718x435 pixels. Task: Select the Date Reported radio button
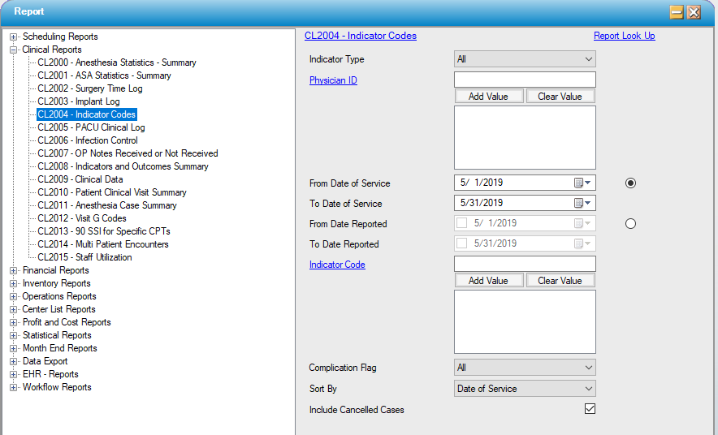coord(630,224)
